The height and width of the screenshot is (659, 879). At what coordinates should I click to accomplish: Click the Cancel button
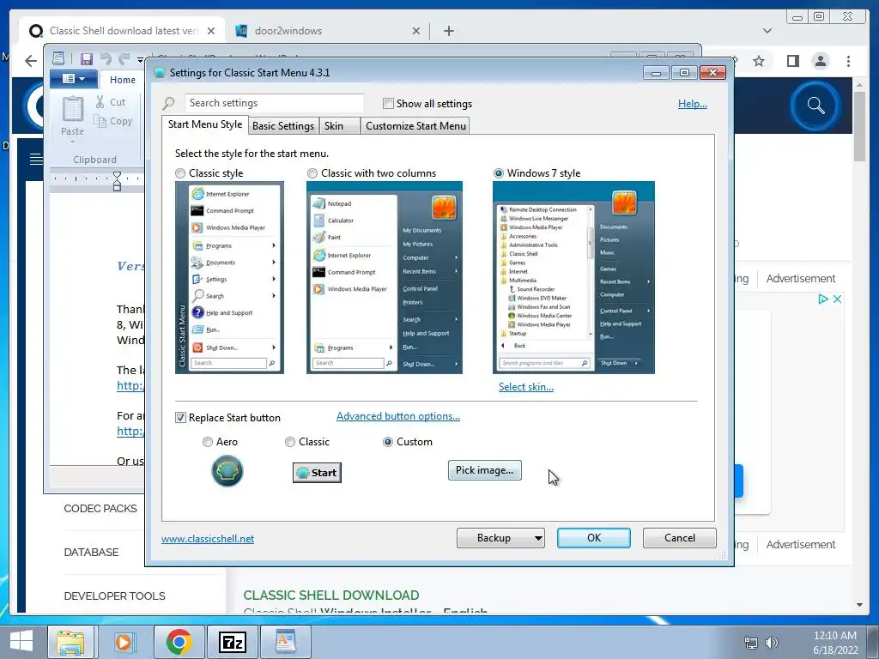(x=680, y=538)
